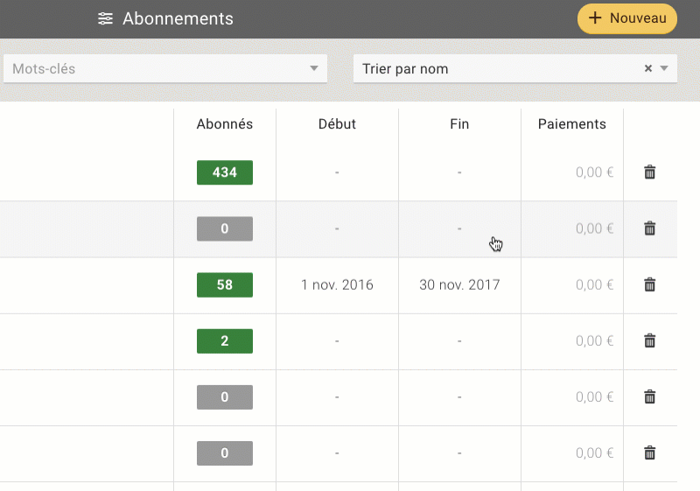The image size is (700, 491).
Task: Select the green 2 subscribers badge
Action: pos(225,340)
